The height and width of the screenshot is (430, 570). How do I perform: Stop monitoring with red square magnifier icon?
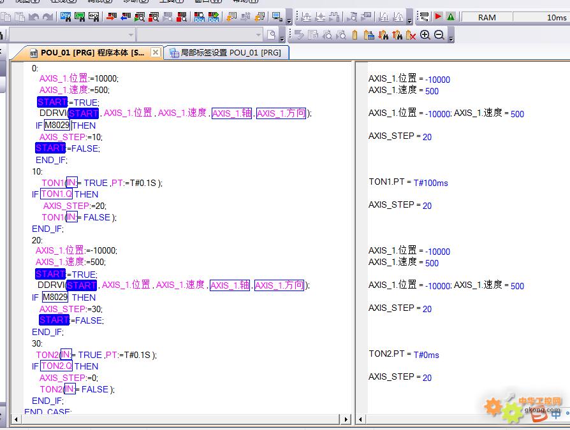154,17
